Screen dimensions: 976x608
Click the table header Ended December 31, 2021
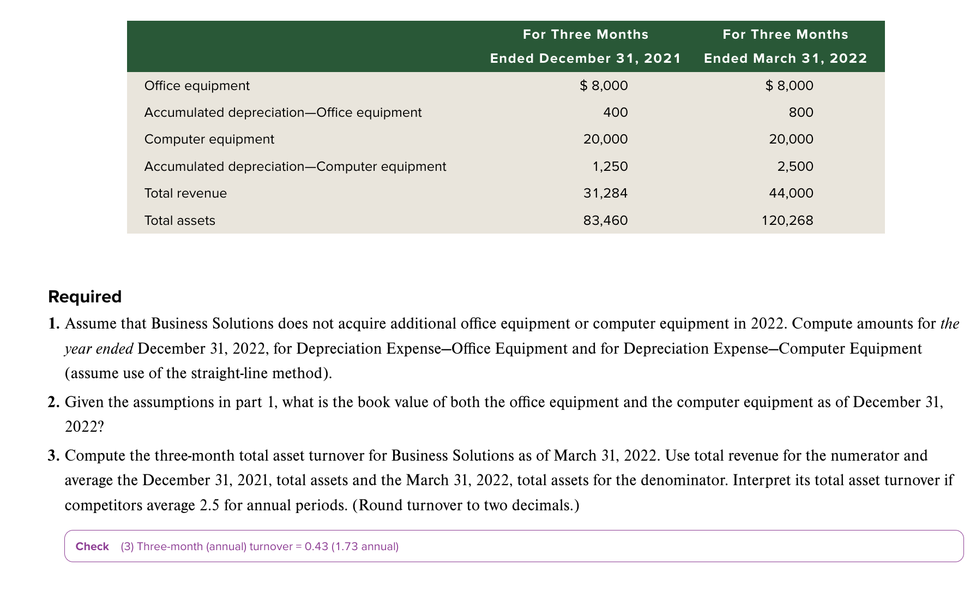click(585, 58)
